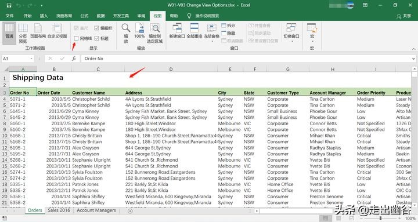Open a 新建窗口 new window
The height and width of the screenshot is (222, 418).
pos(177,31)
